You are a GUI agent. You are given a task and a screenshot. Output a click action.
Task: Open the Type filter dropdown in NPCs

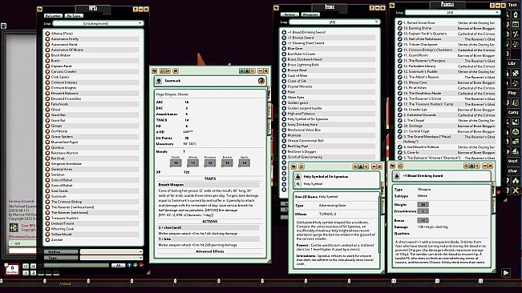point(111,258)
